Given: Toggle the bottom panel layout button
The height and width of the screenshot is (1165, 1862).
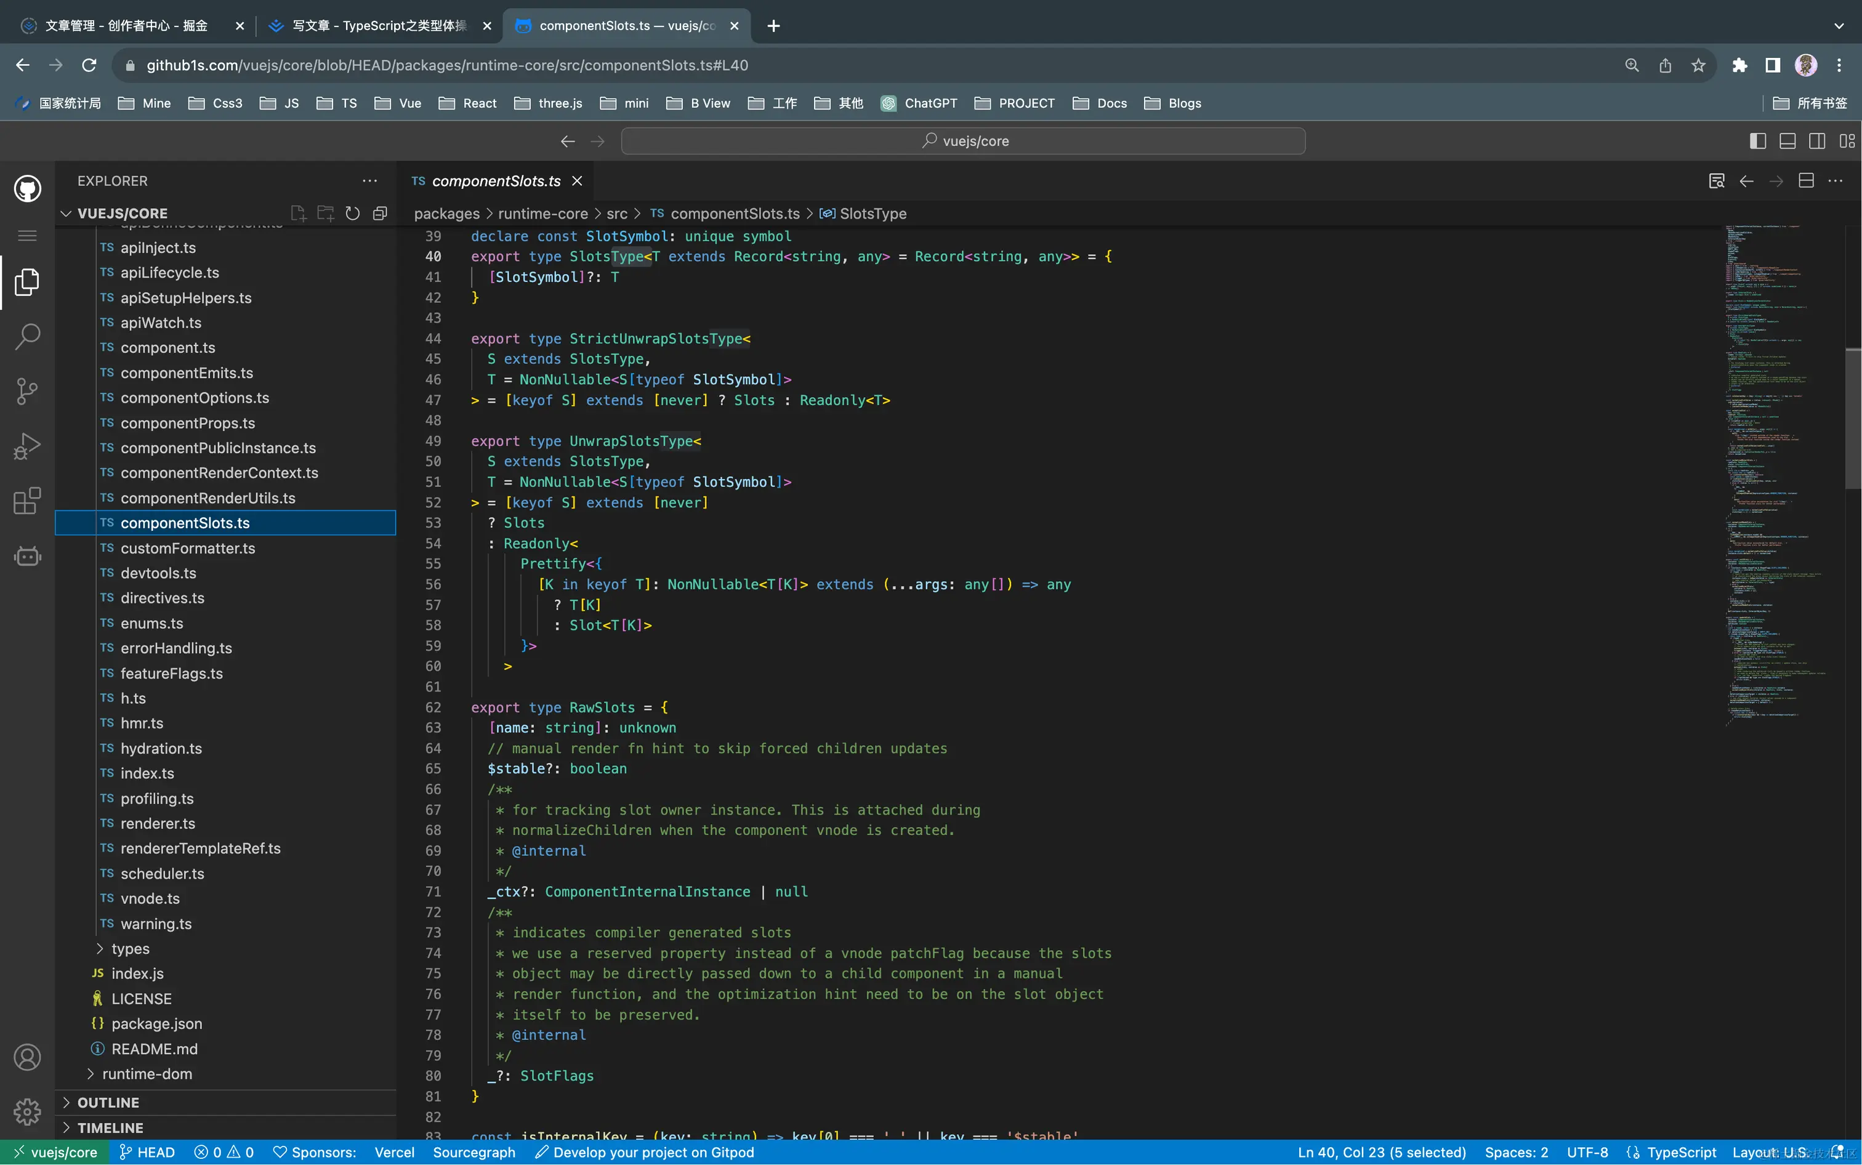Looking at the screenshot, I should click(1787, 141).
